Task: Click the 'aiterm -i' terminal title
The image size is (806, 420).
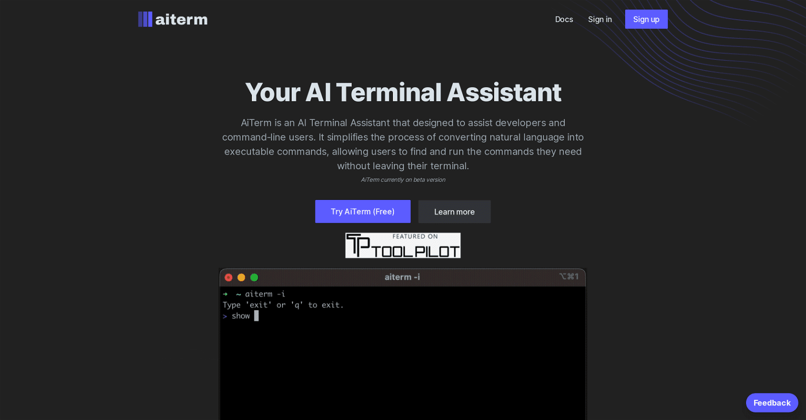Action: point(402,277)
